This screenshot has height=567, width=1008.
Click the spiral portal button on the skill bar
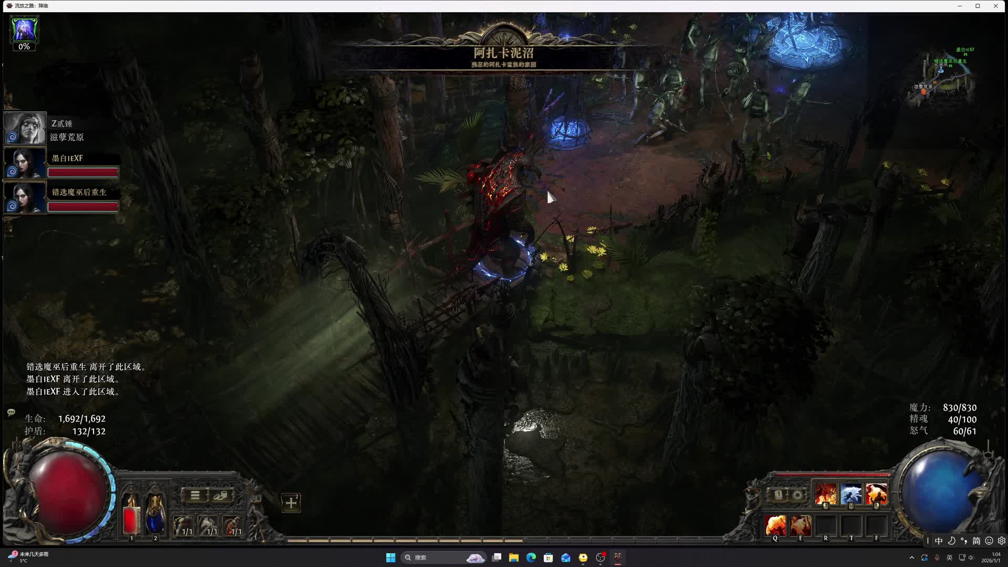pyautogui.click(x=797, y=495)
